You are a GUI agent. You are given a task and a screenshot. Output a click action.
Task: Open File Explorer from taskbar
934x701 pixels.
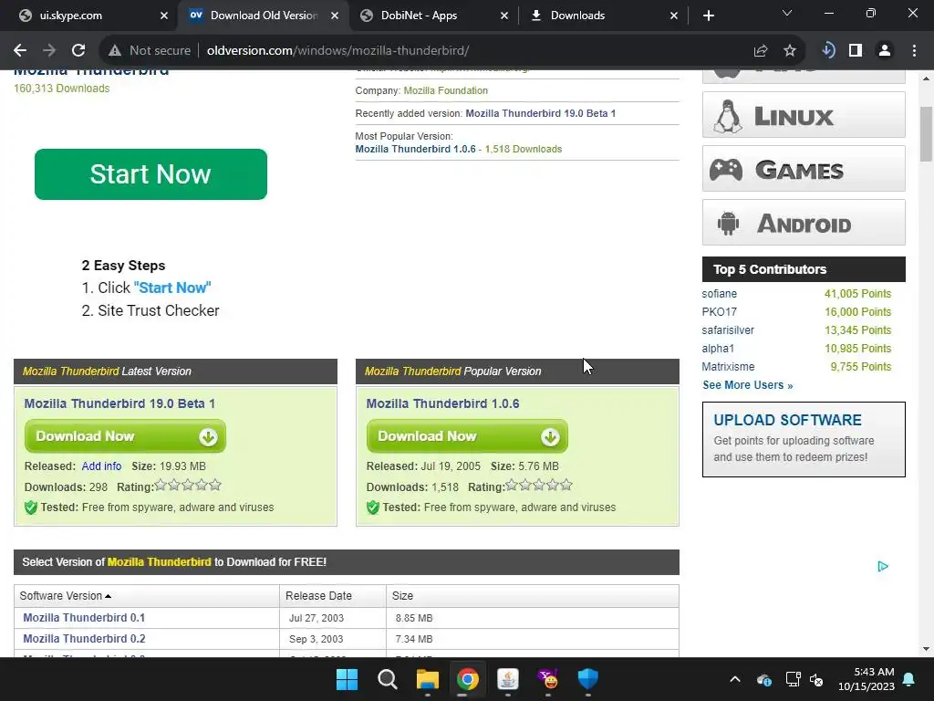[427, 679]
